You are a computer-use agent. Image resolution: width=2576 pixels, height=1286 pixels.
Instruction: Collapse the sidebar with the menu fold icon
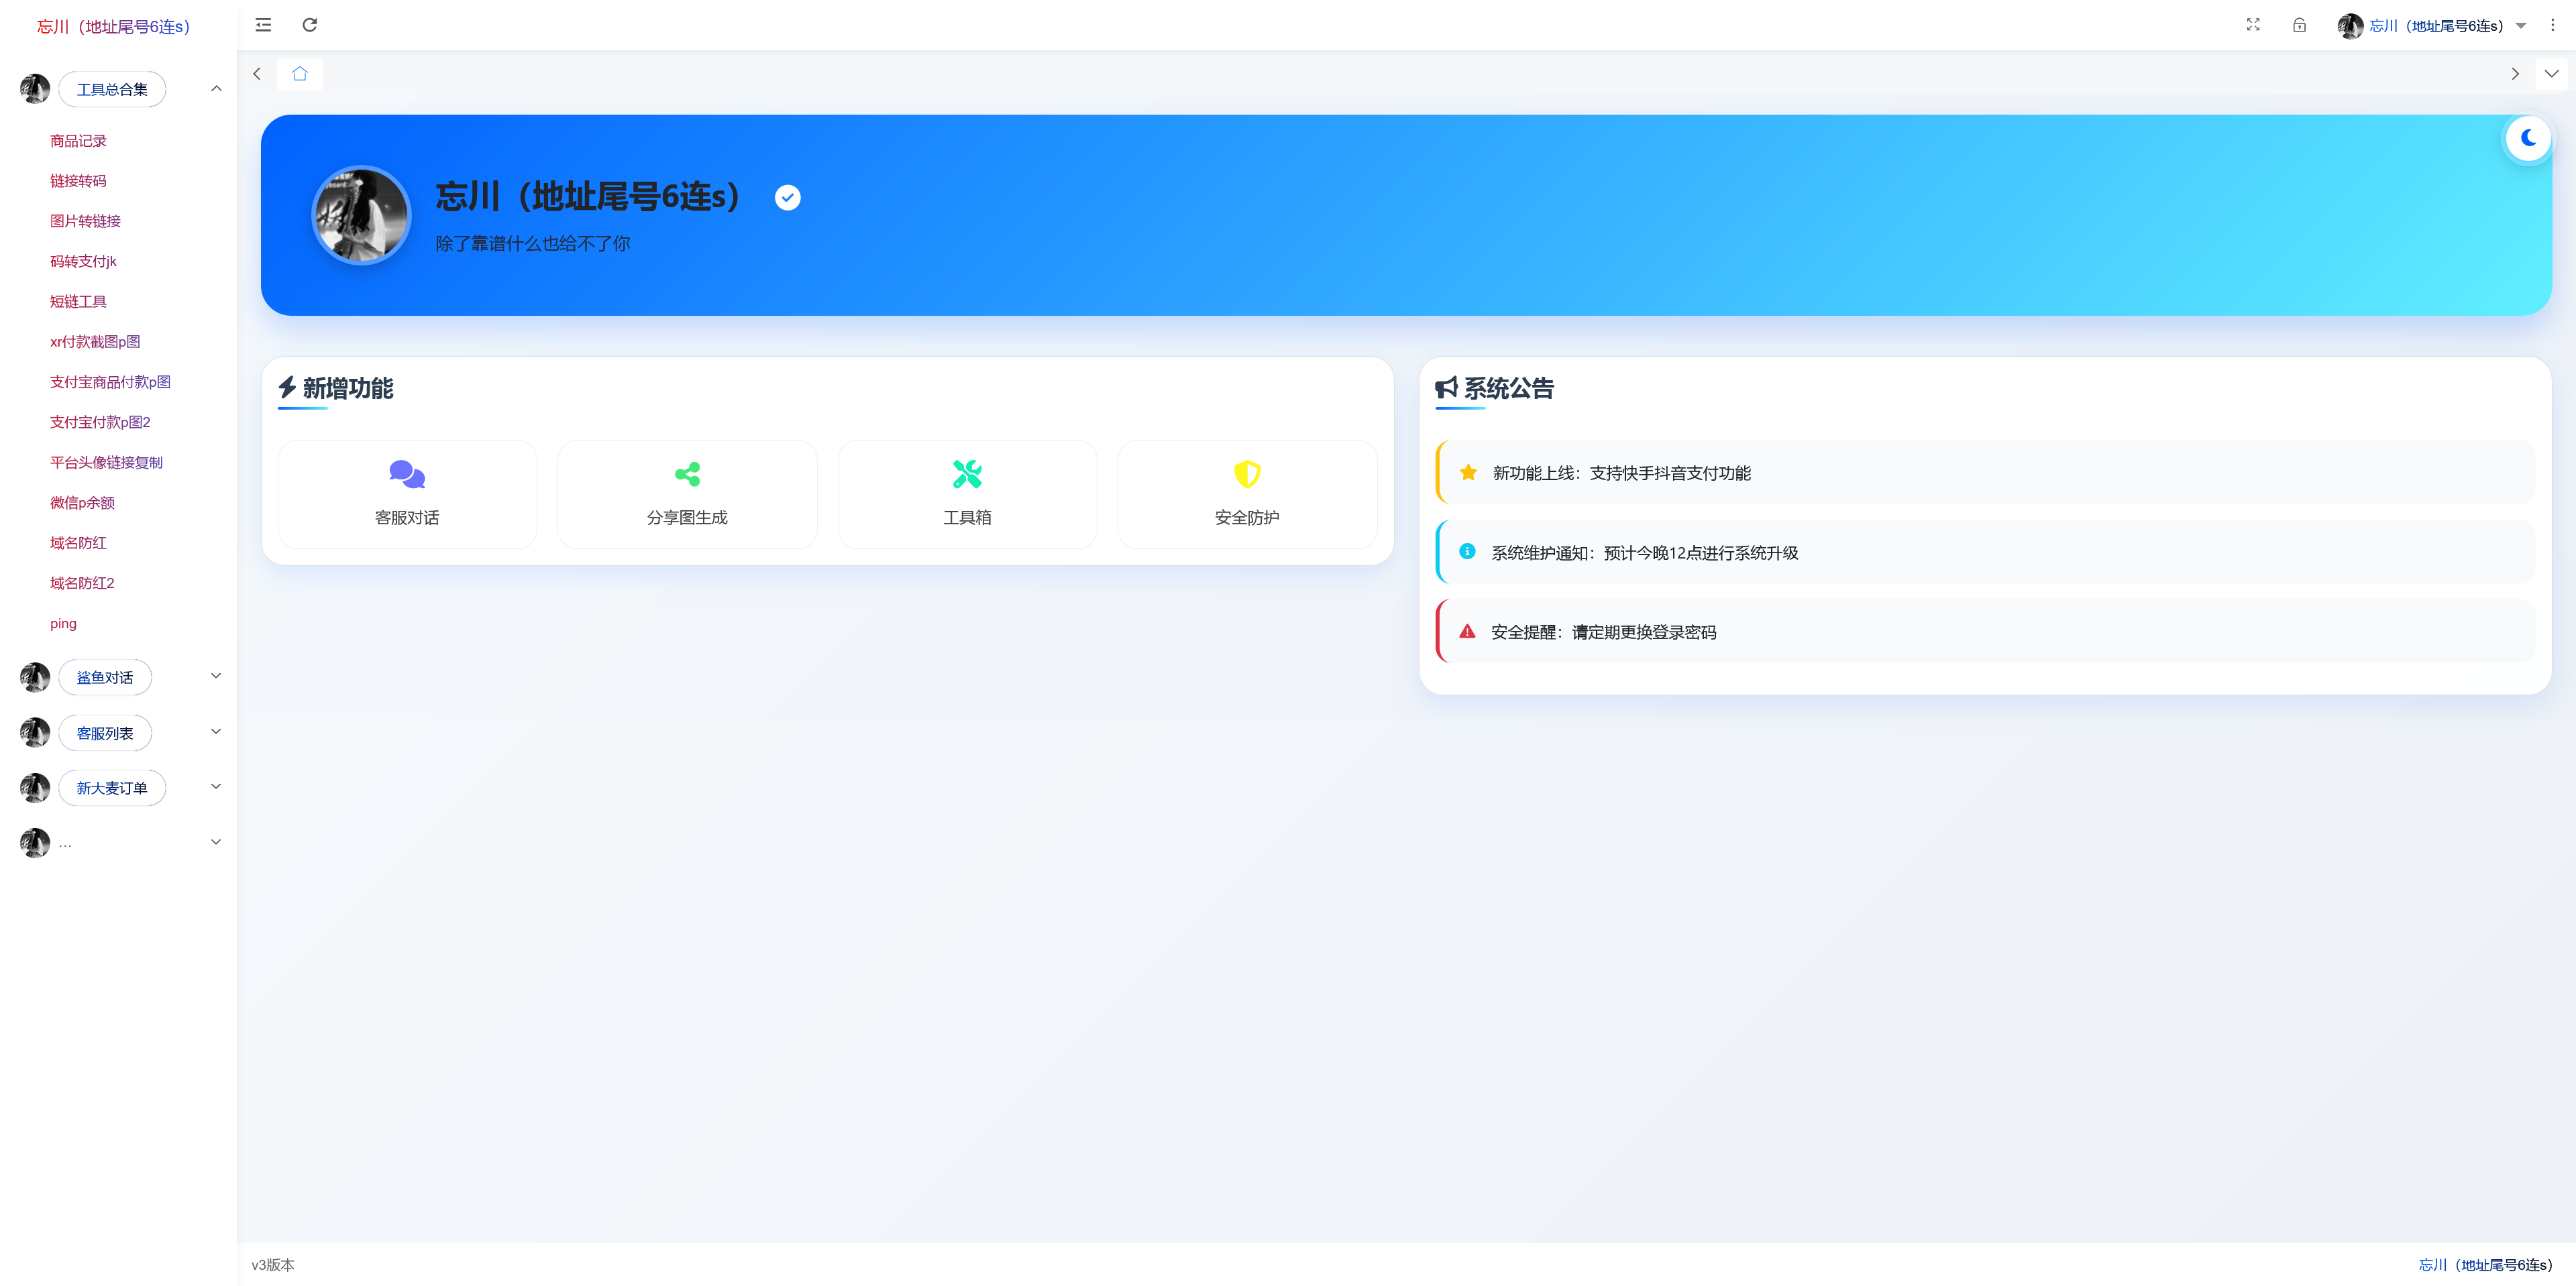tap(263, 25)
